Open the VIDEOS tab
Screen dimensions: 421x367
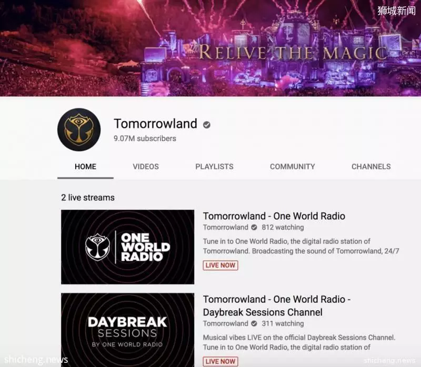[x=146, y=167]
